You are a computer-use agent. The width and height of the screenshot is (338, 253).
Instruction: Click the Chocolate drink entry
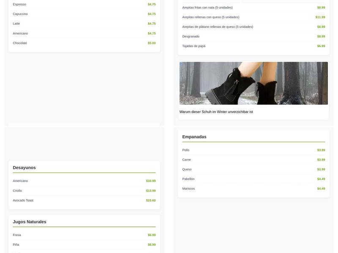pos(20,43)
